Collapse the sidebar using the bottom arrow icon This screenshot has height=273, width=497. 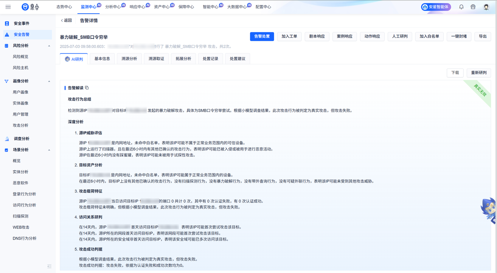click(49, 266)
